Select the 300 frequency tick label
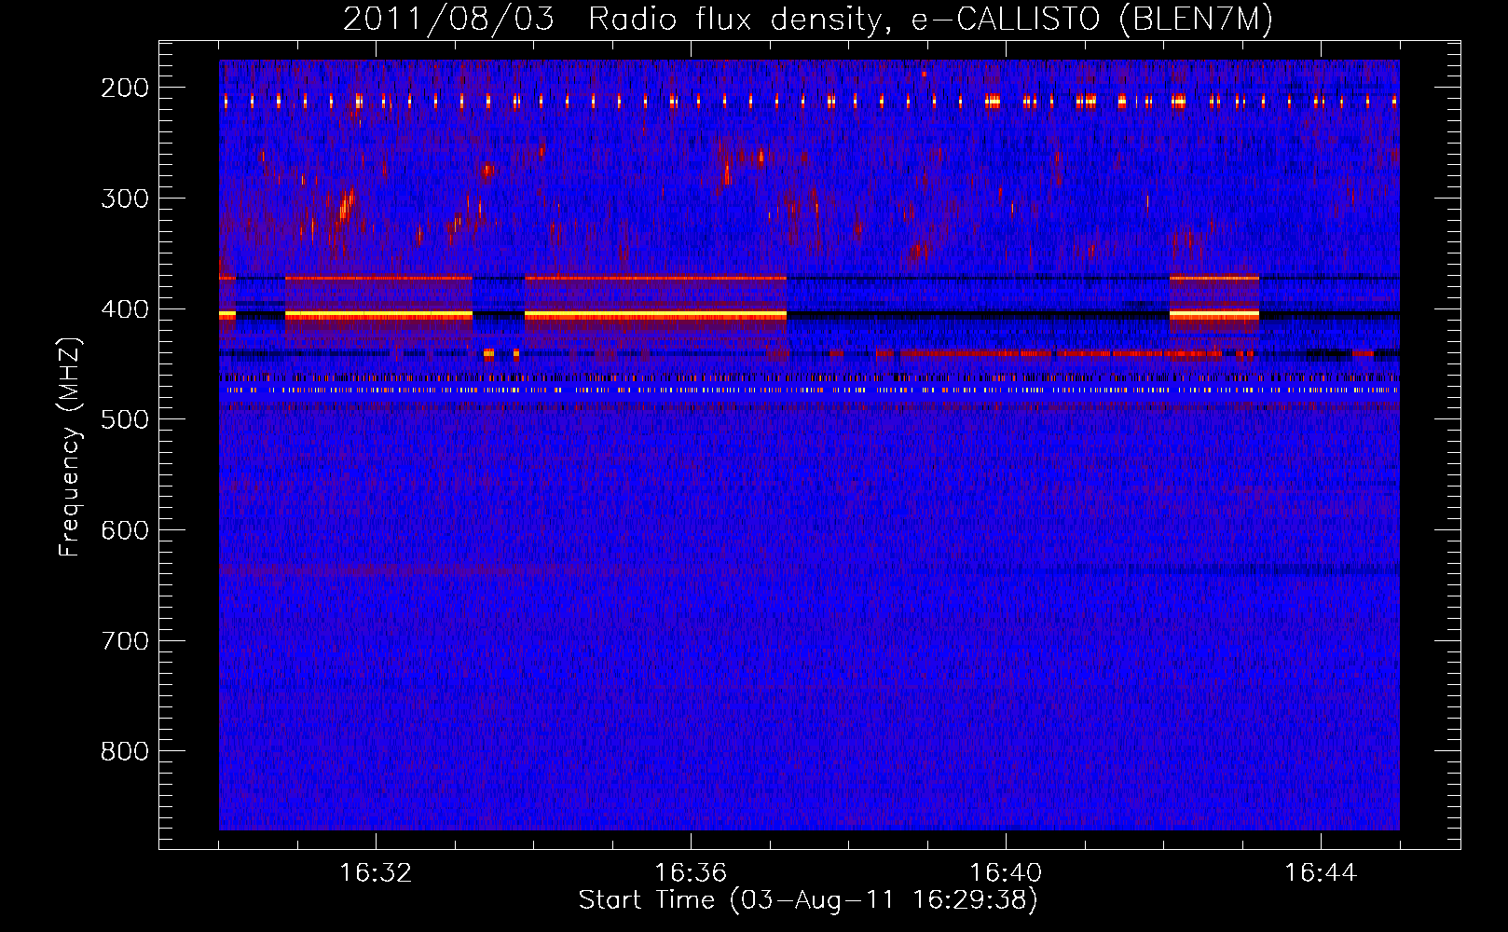1508x932 pixels. click(125, 199)
